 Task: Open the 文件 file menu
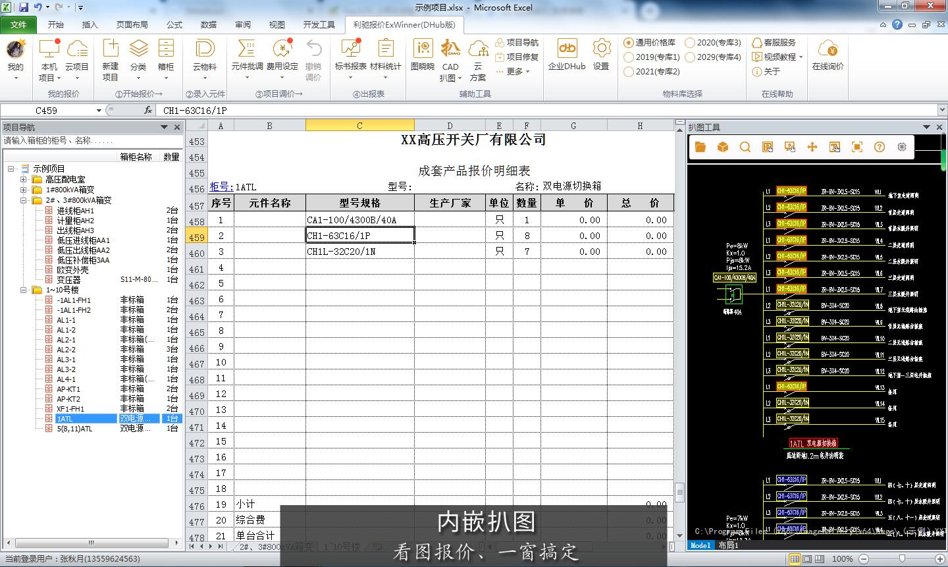click(18, 24)
